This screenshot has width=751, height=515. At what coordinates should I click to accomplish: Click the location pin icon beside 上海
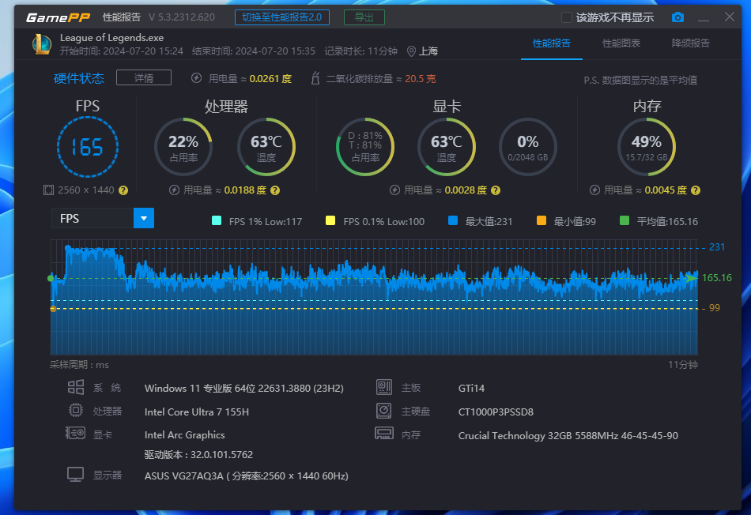click(x=411, y=51)
